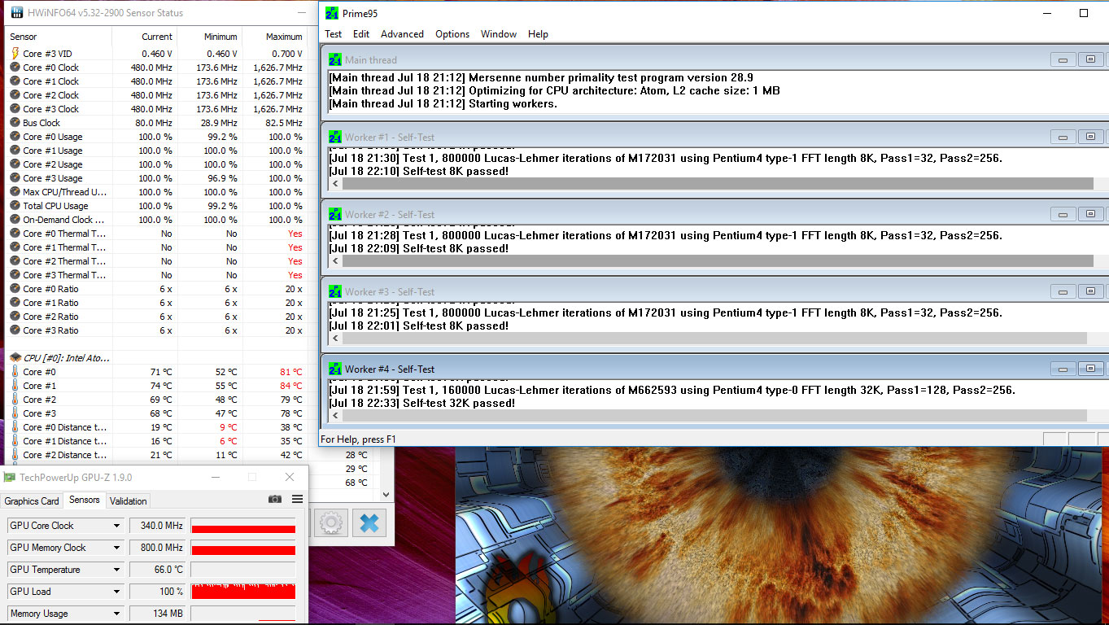Click Worker #1 horizontal scroll left arrow
The width and height of the screenshot is (1109, 625).
click(x=336, y=184)
